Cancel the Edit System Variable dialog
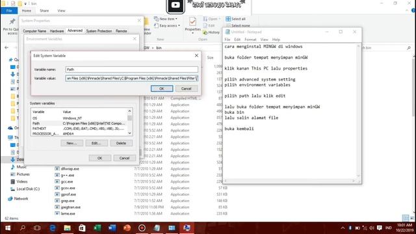The image size is (416, 234). coord(187,88)
